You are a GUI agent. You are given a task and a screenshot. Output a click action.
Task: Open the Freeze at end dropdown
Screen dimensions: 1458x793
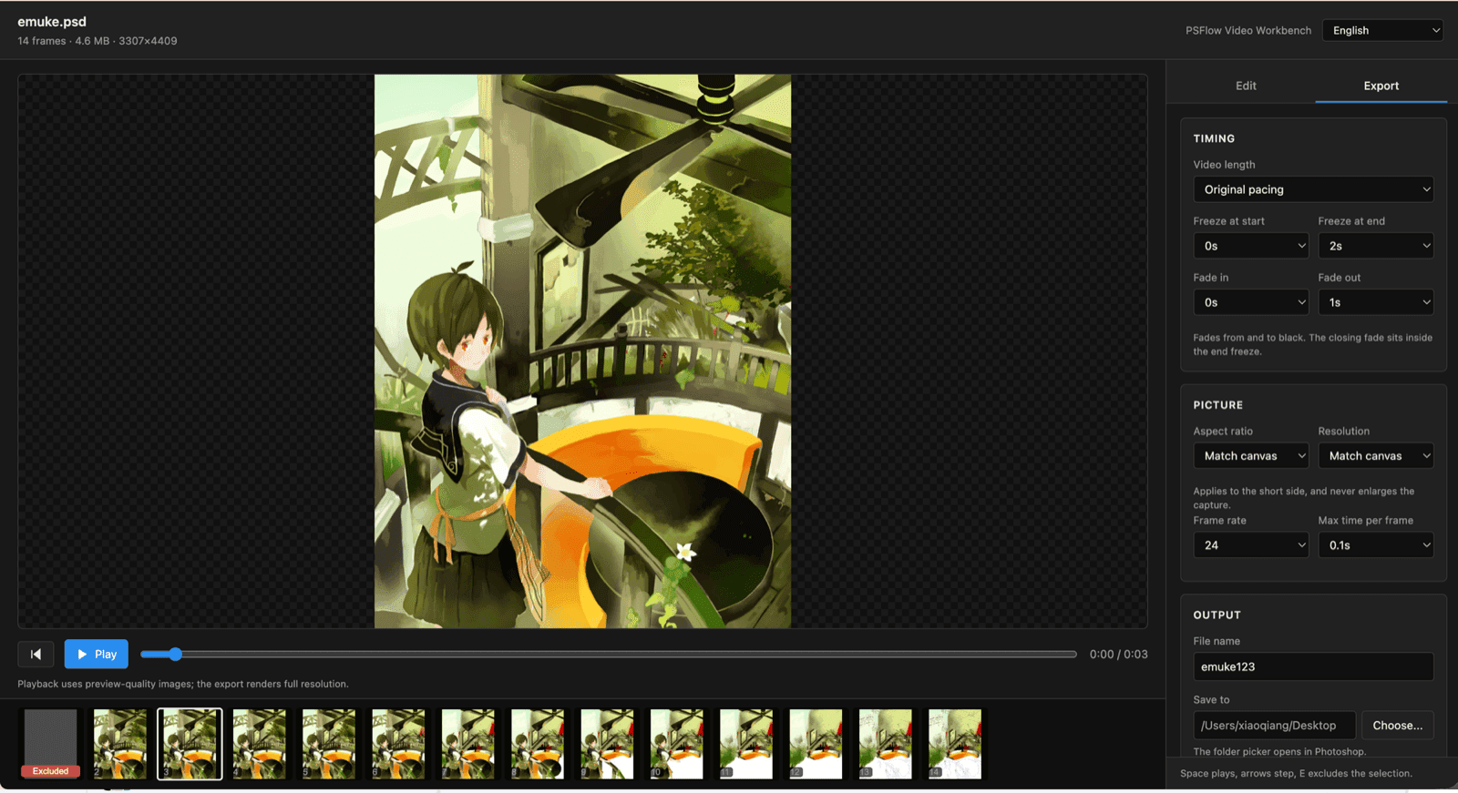(1376, 246)
